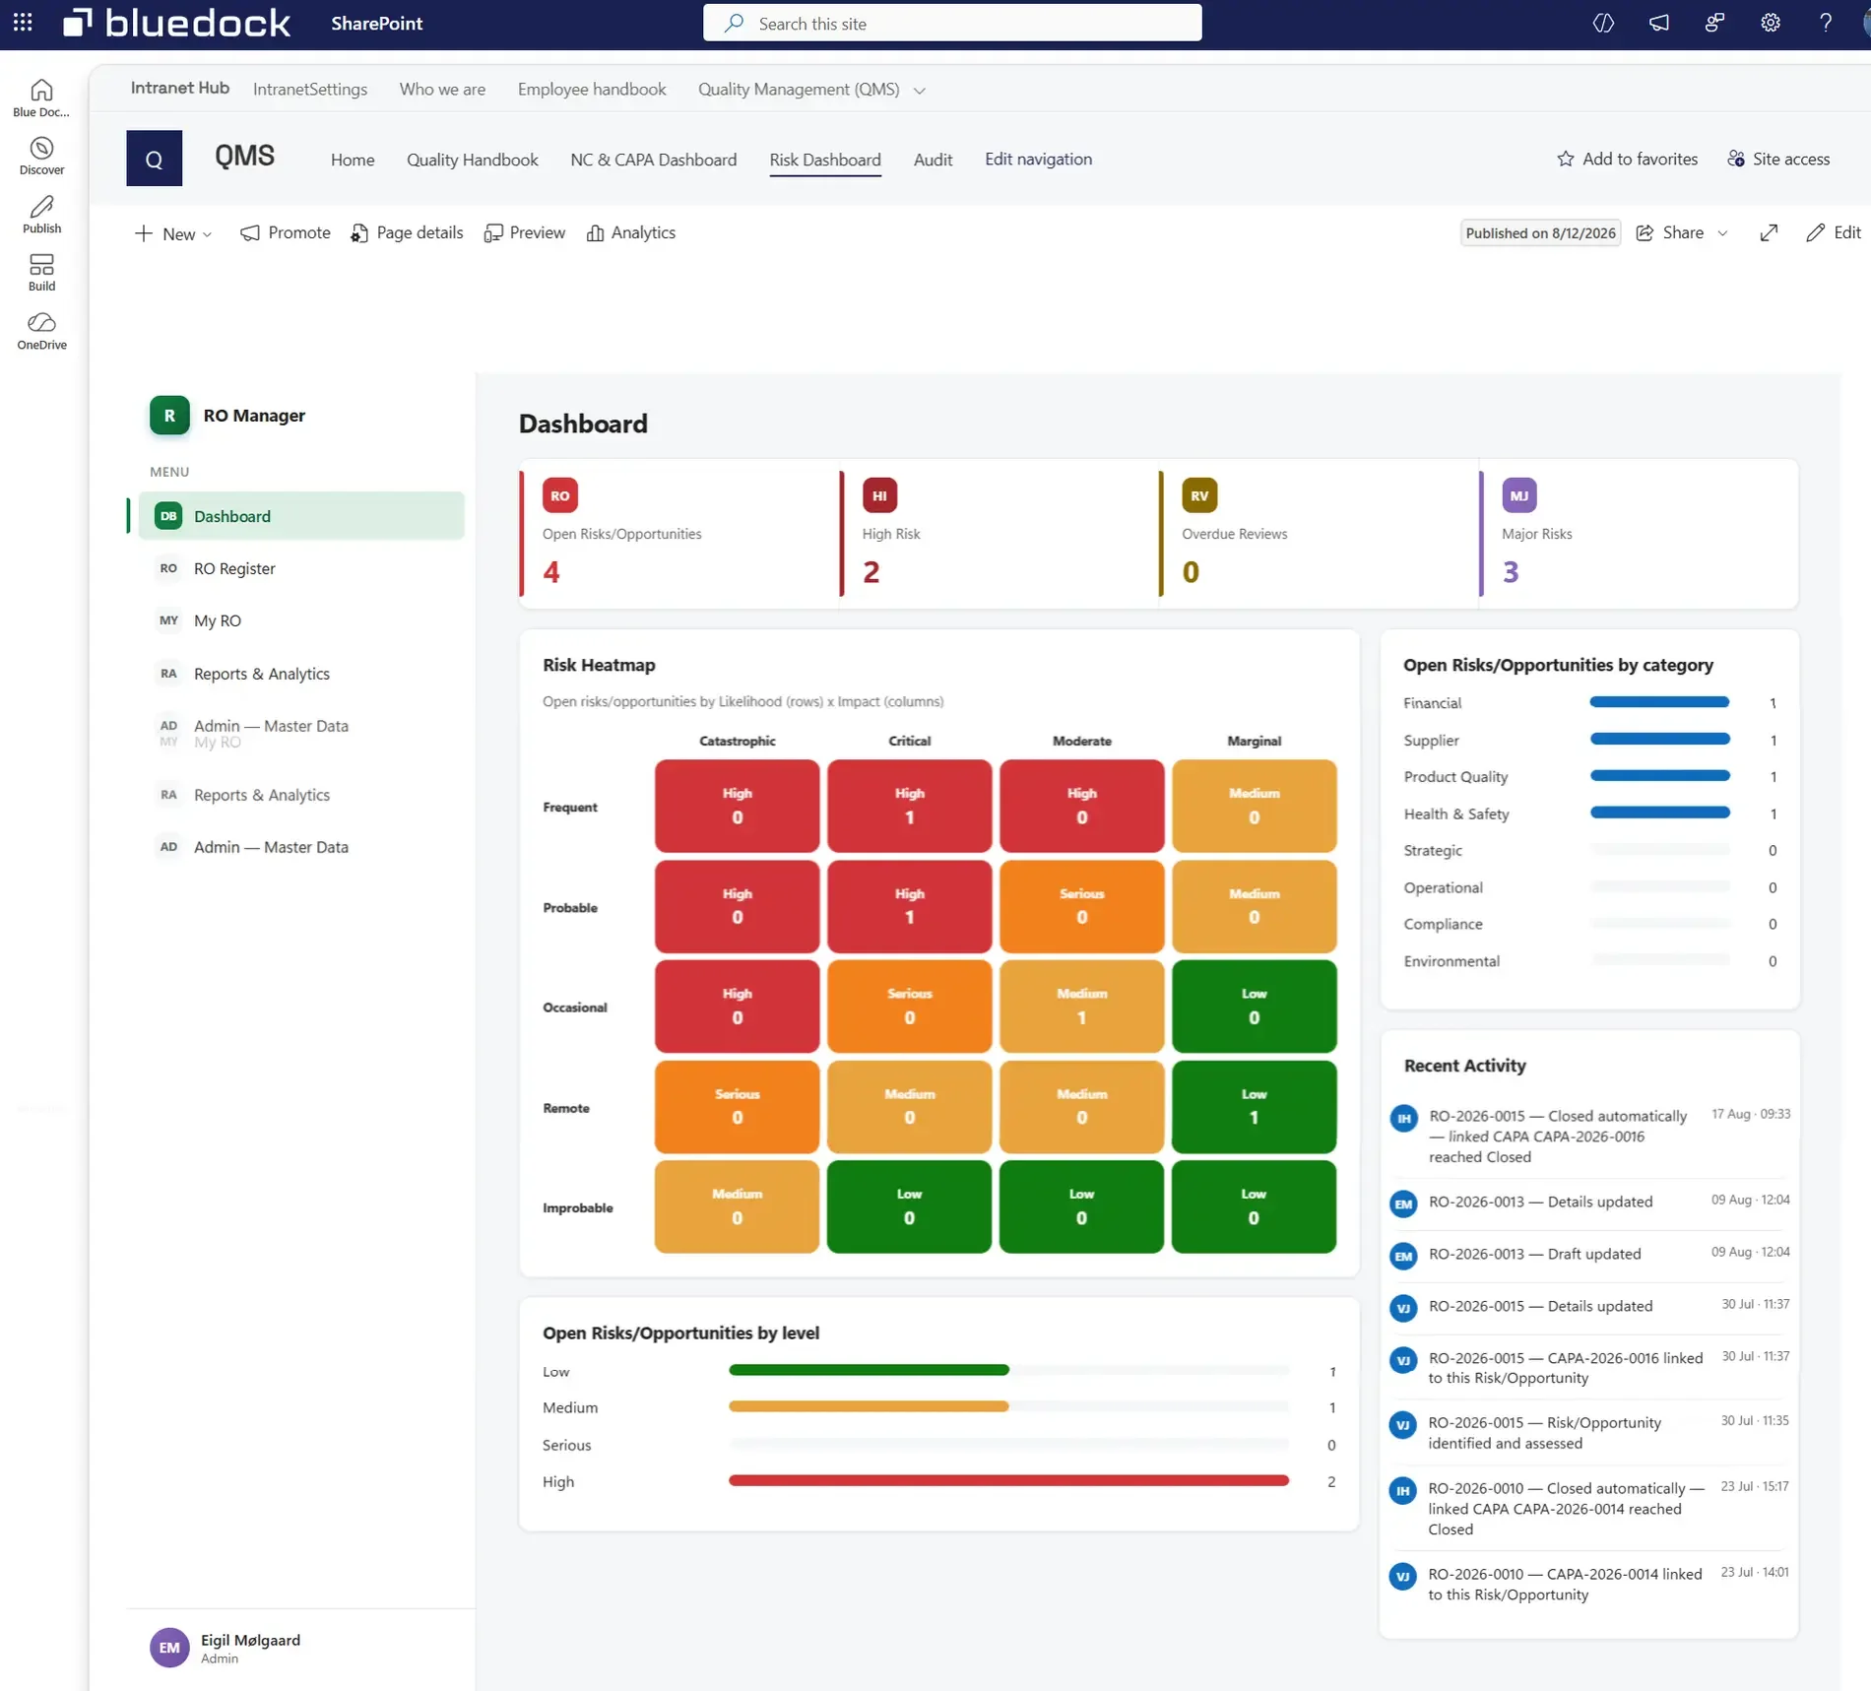Open the Publish icon in sidebar
Image resolution: width=1871 pixels, height=1691 pixels.
coord(41,214)
